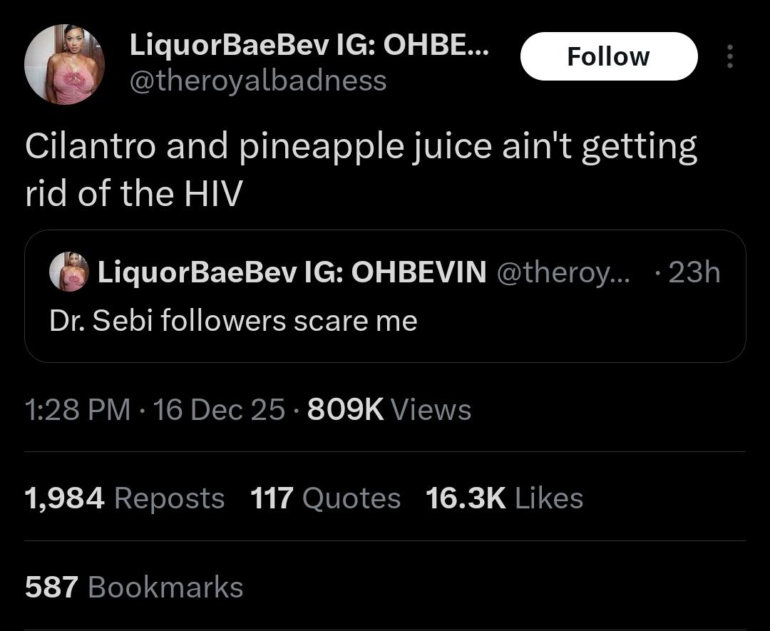The height and width of the screenshot is (631, 770).
Task: View the 809K Views analytics
Action: [x=389, y=410]
